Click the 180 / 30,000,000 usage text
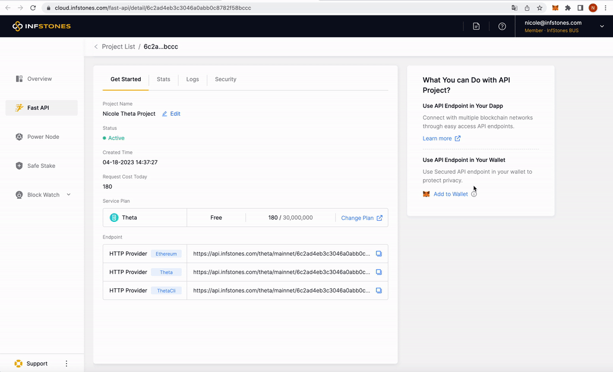Image resolution: width=613 pixels, height=372 pixels. click(290, 217)
